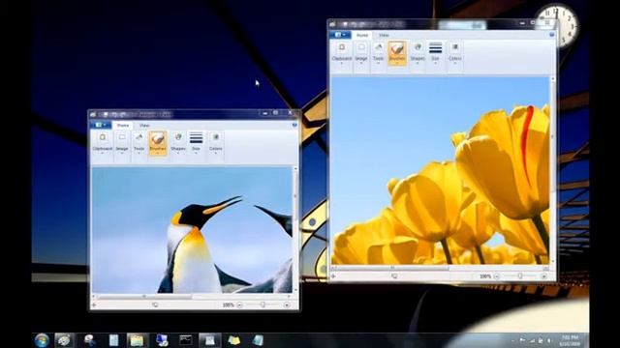620x348 pixels.
Task: Open Tools group in tulip Paint window
Action: [x=379, y=53]
